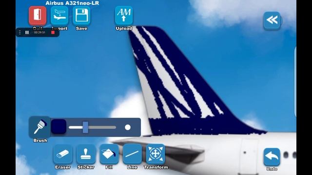Click the red Quit door icon
The height and width of the screenshot is (175, 312).
click(x=38, y=15)
